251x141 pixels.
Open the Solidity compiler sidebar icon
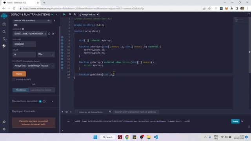pos(4,39)
